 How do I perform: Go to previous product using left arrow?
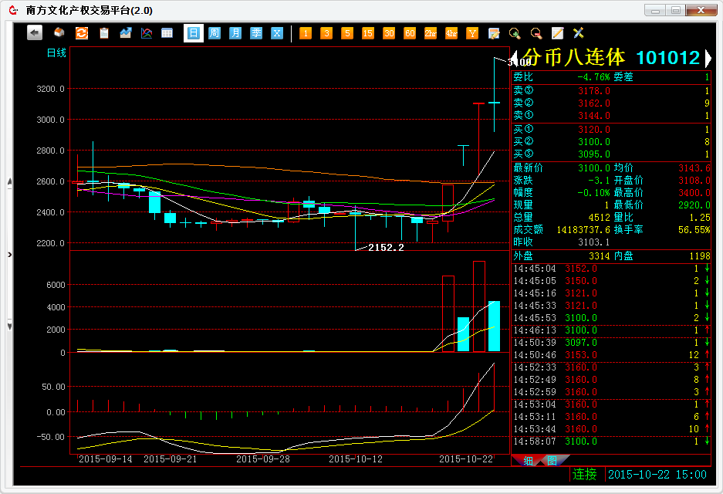pos(517,59)
